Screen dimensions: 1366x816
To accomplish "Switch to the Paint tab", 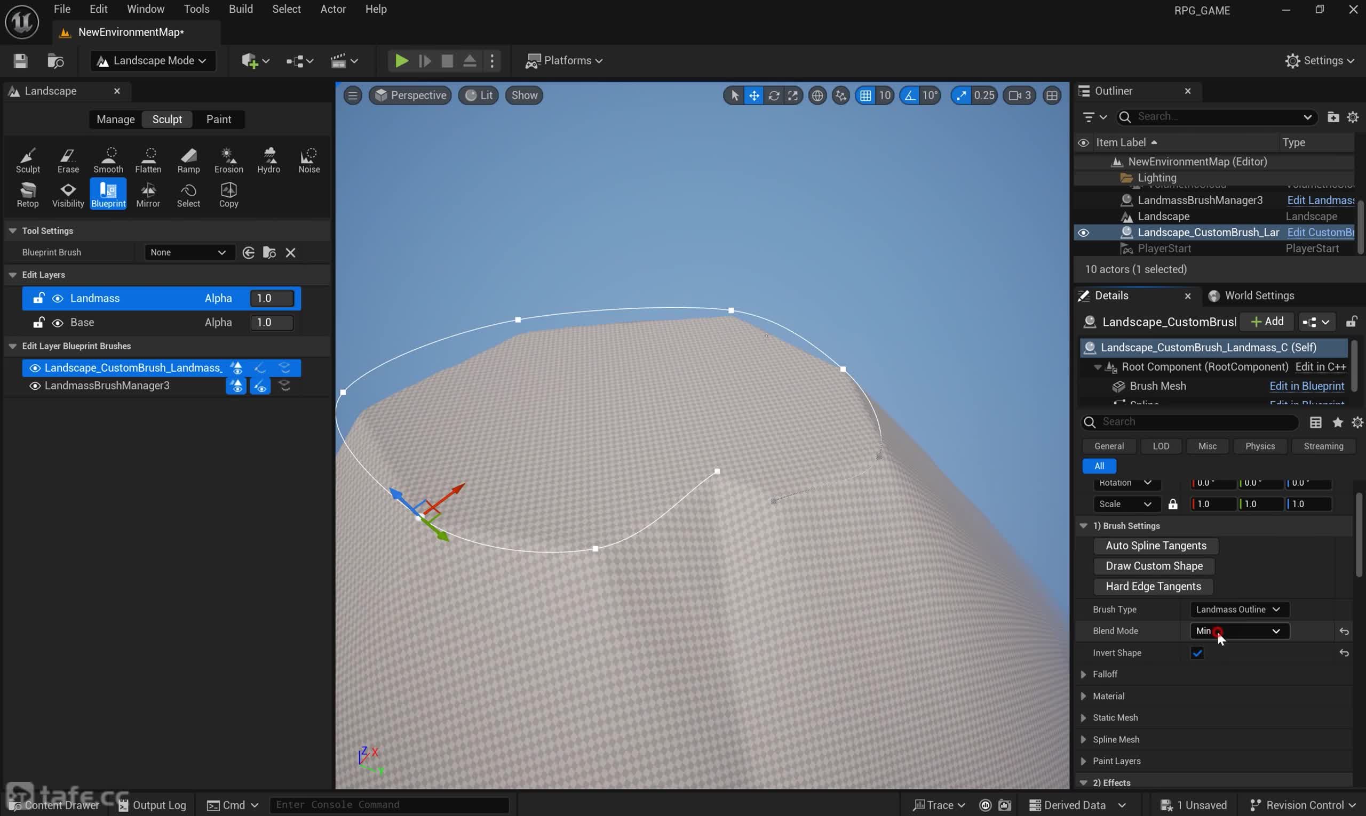I will tap(218, 119).
